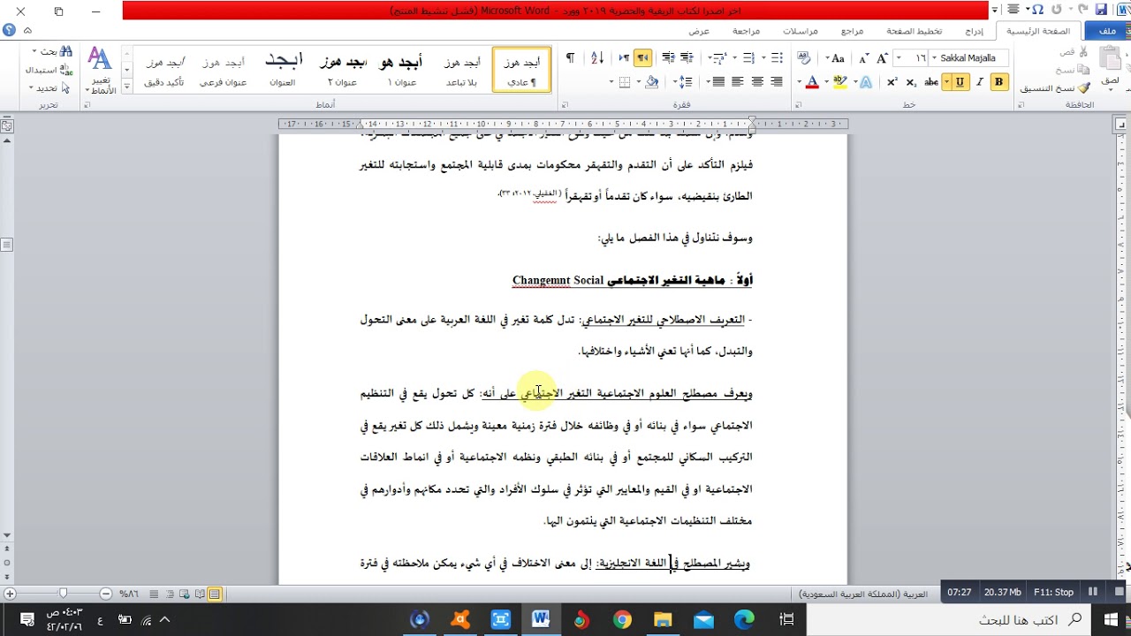Click numbering list icon
Screen dimensions: 1131x636
tap(748, 57)
